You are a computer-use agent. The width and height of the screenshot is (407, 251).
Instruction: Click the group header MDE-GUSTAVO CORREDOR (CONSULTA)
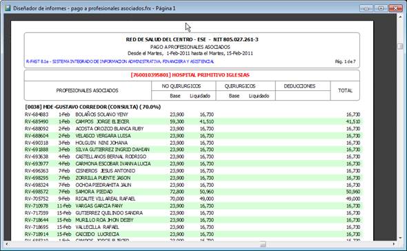(x=93, y=107)
